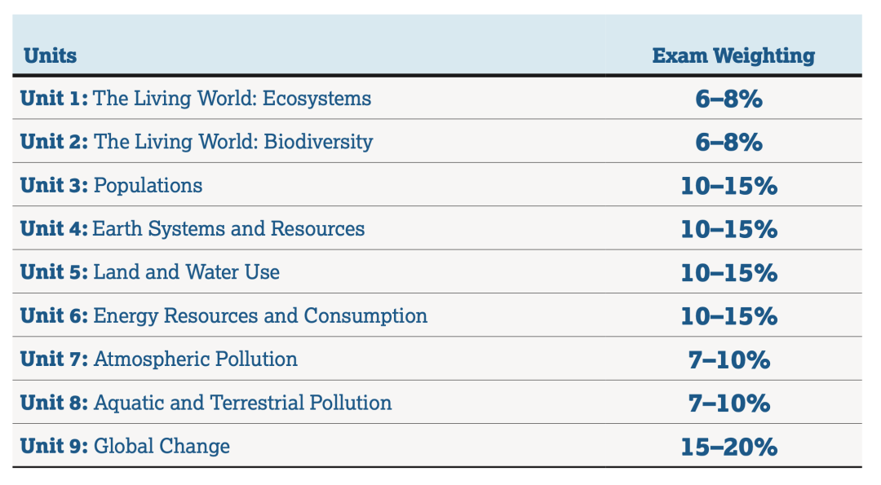Click the 10–15% weighting for Land and Water Use
881x485 pixels.
tap(728, 273)
